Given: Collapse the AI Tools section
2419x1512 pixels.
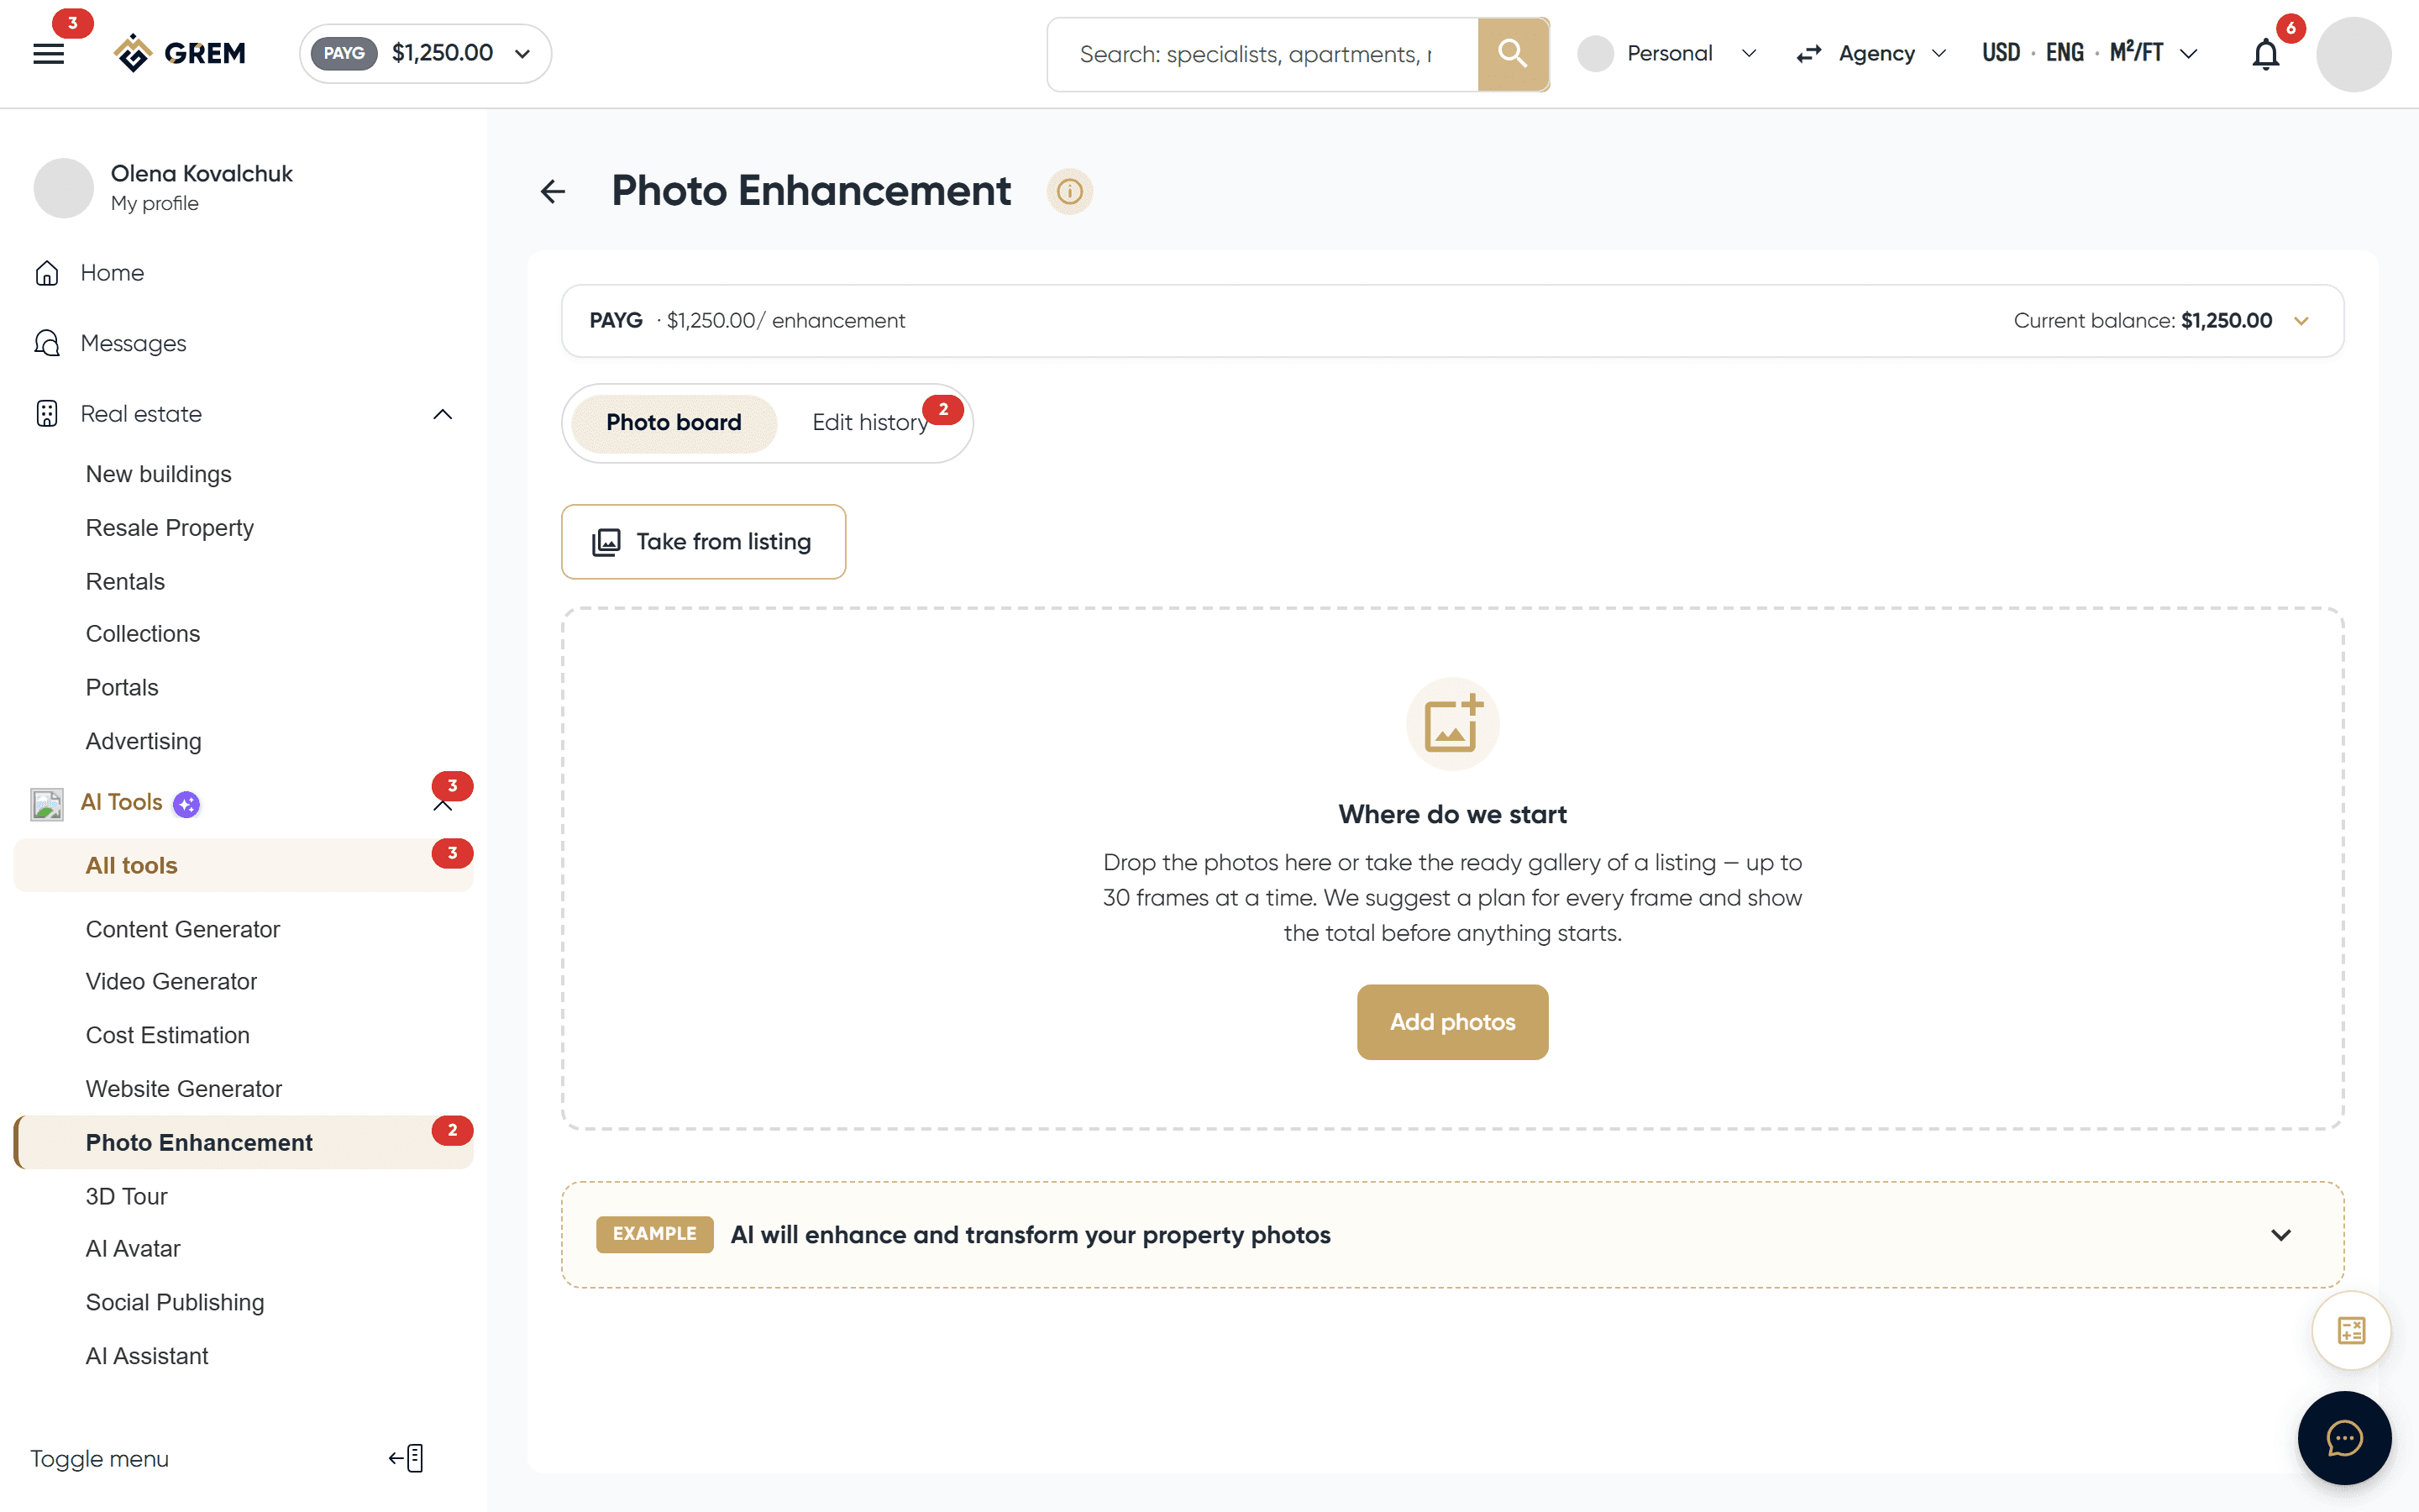Looking at the screenshot, I should [443, 806].
